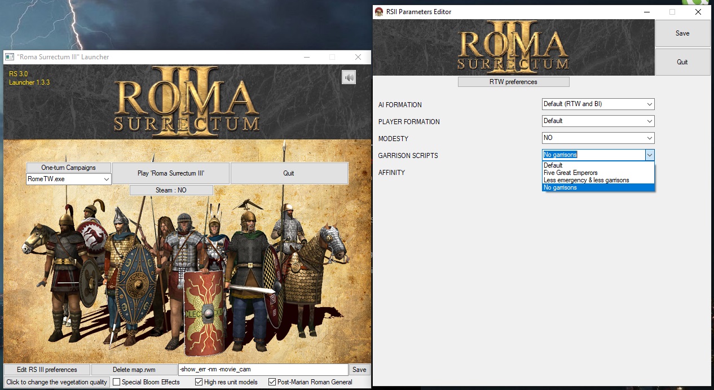
Task: Click the PLAYER FORMATION label
Action: 409,122
